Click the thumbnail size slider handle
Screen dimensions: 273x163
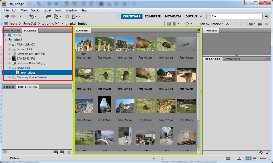pos(162,158)
